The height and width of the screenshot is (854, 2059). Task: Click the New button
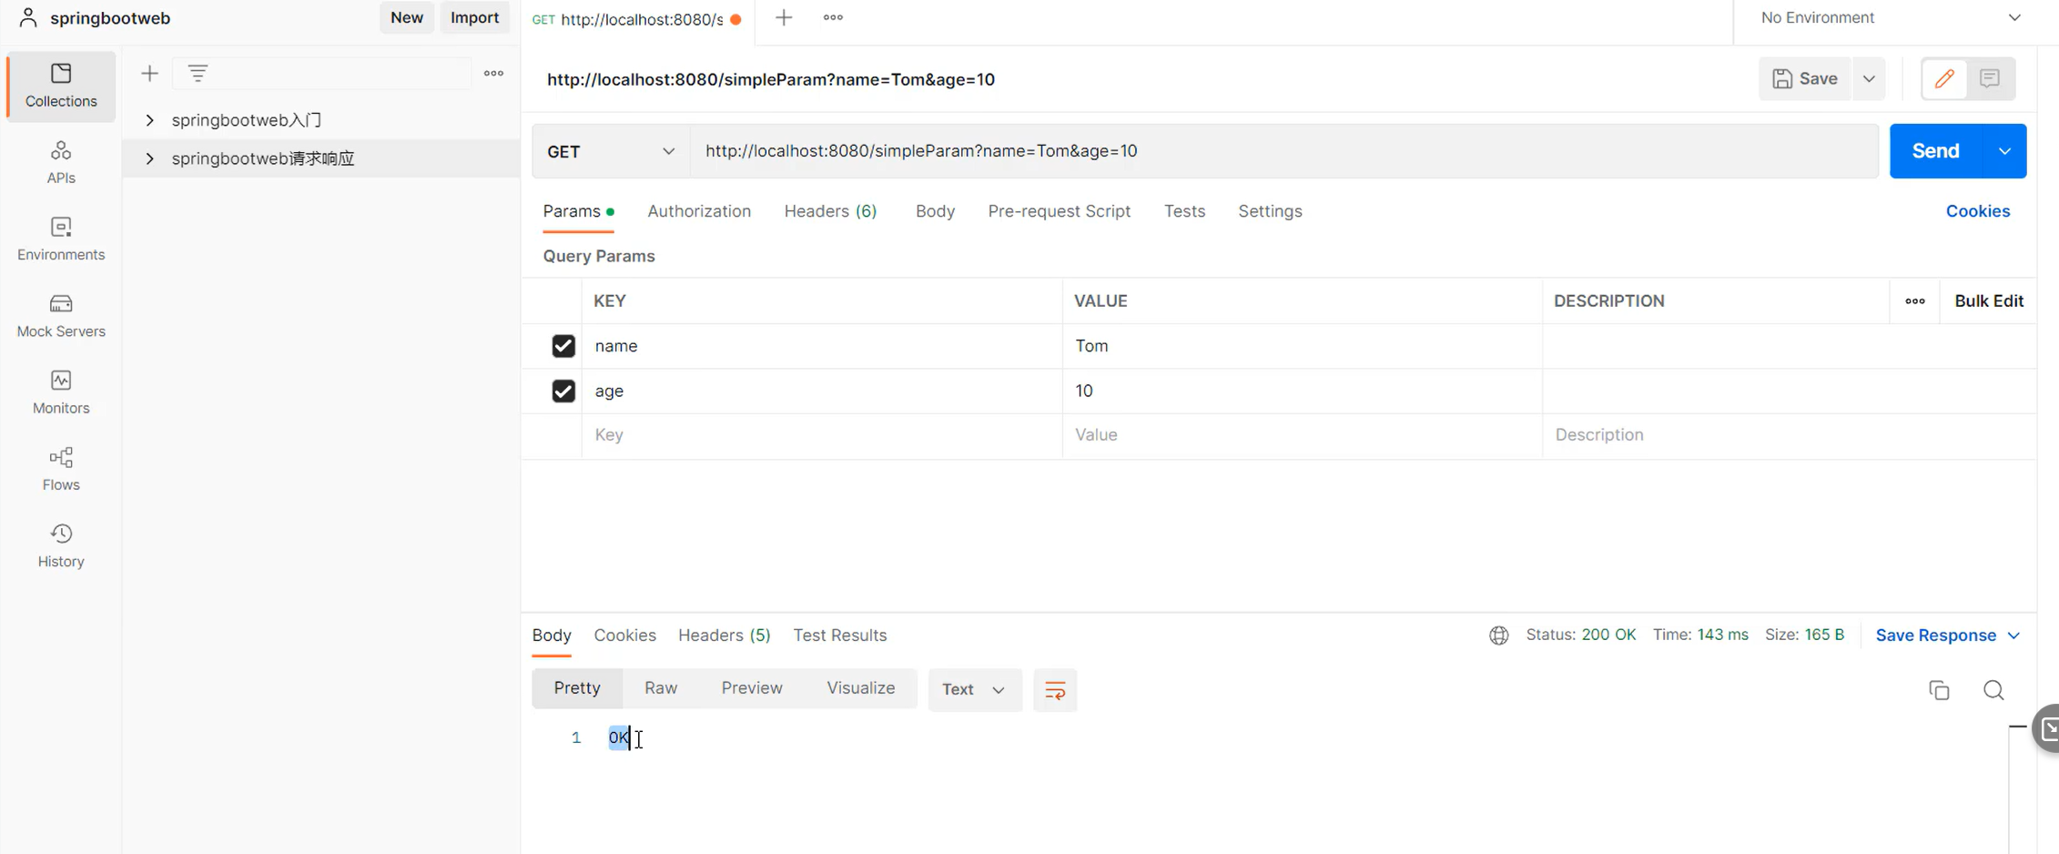point(406,17)
